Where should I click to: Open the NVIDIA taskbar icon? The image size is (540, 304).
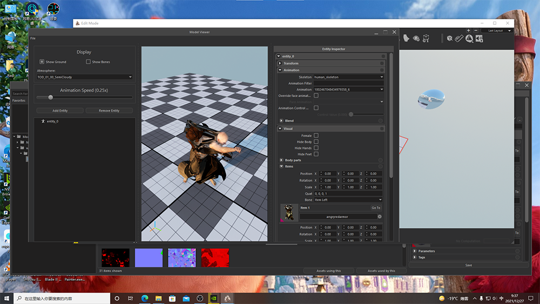pos(213,298)
